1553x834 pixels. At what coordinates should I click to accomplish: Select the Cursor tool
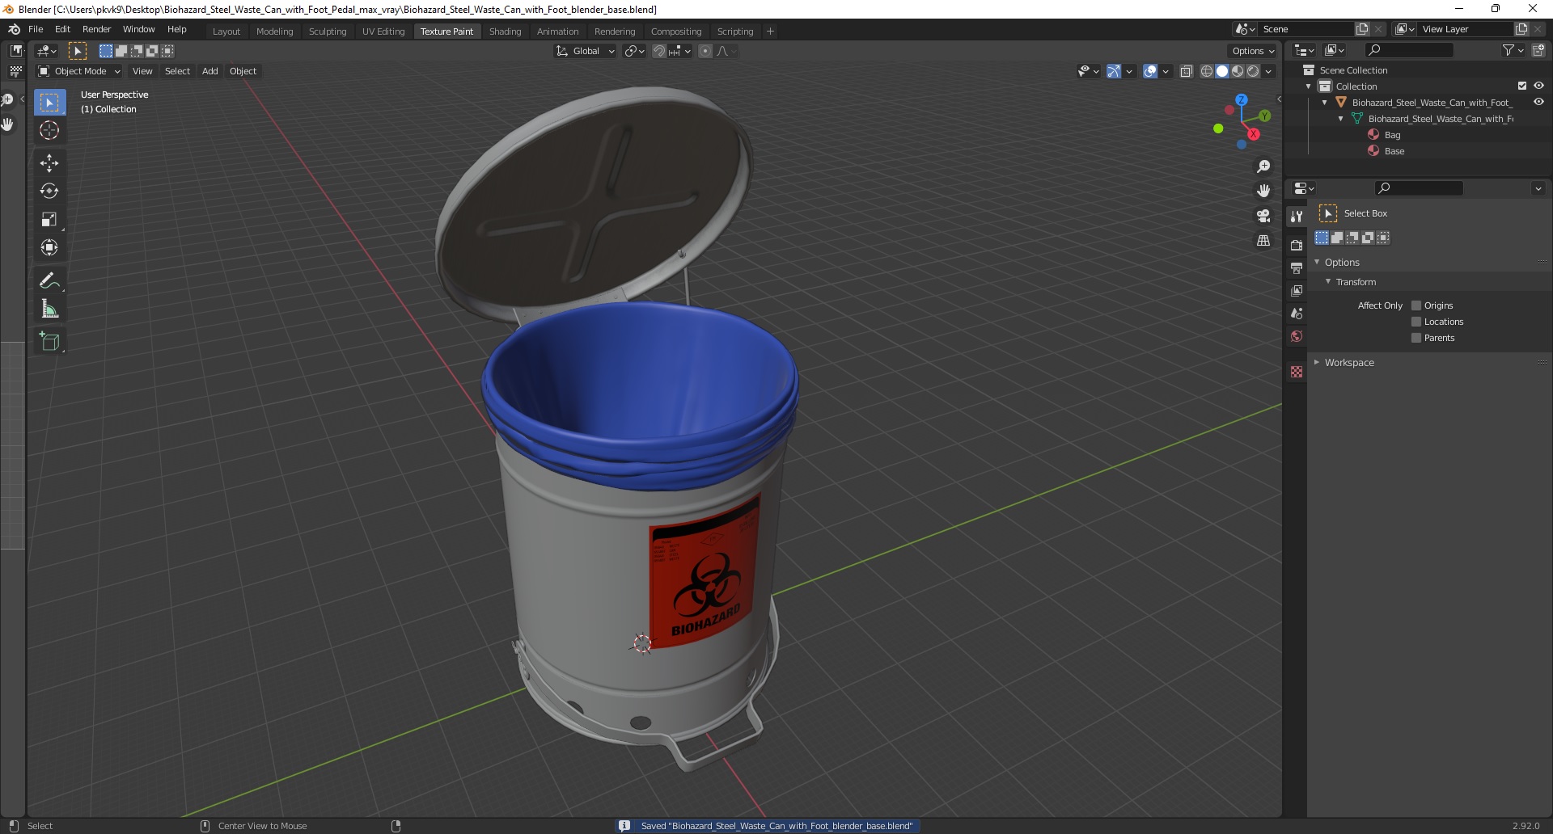(49, 130)
